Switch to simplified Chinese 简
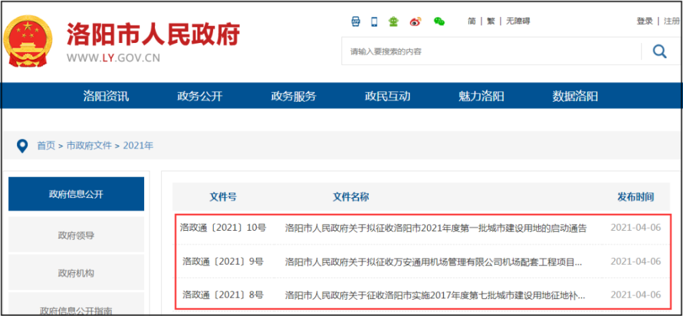683x316 pixels. (x=472, y=21)
